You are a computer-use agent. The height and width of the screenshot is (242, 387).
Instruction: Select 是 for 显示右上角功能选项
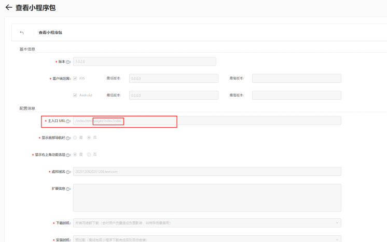pyautogui.click(x=75, y=155)
